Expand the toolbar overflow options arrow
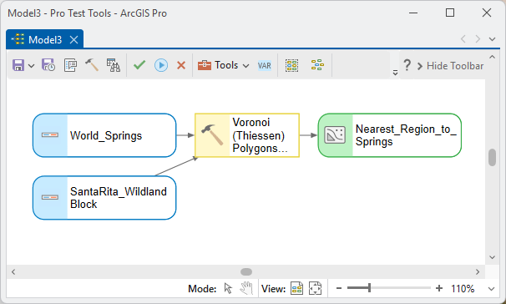Viewport: 506px width, 304px height. coord(395,73)
